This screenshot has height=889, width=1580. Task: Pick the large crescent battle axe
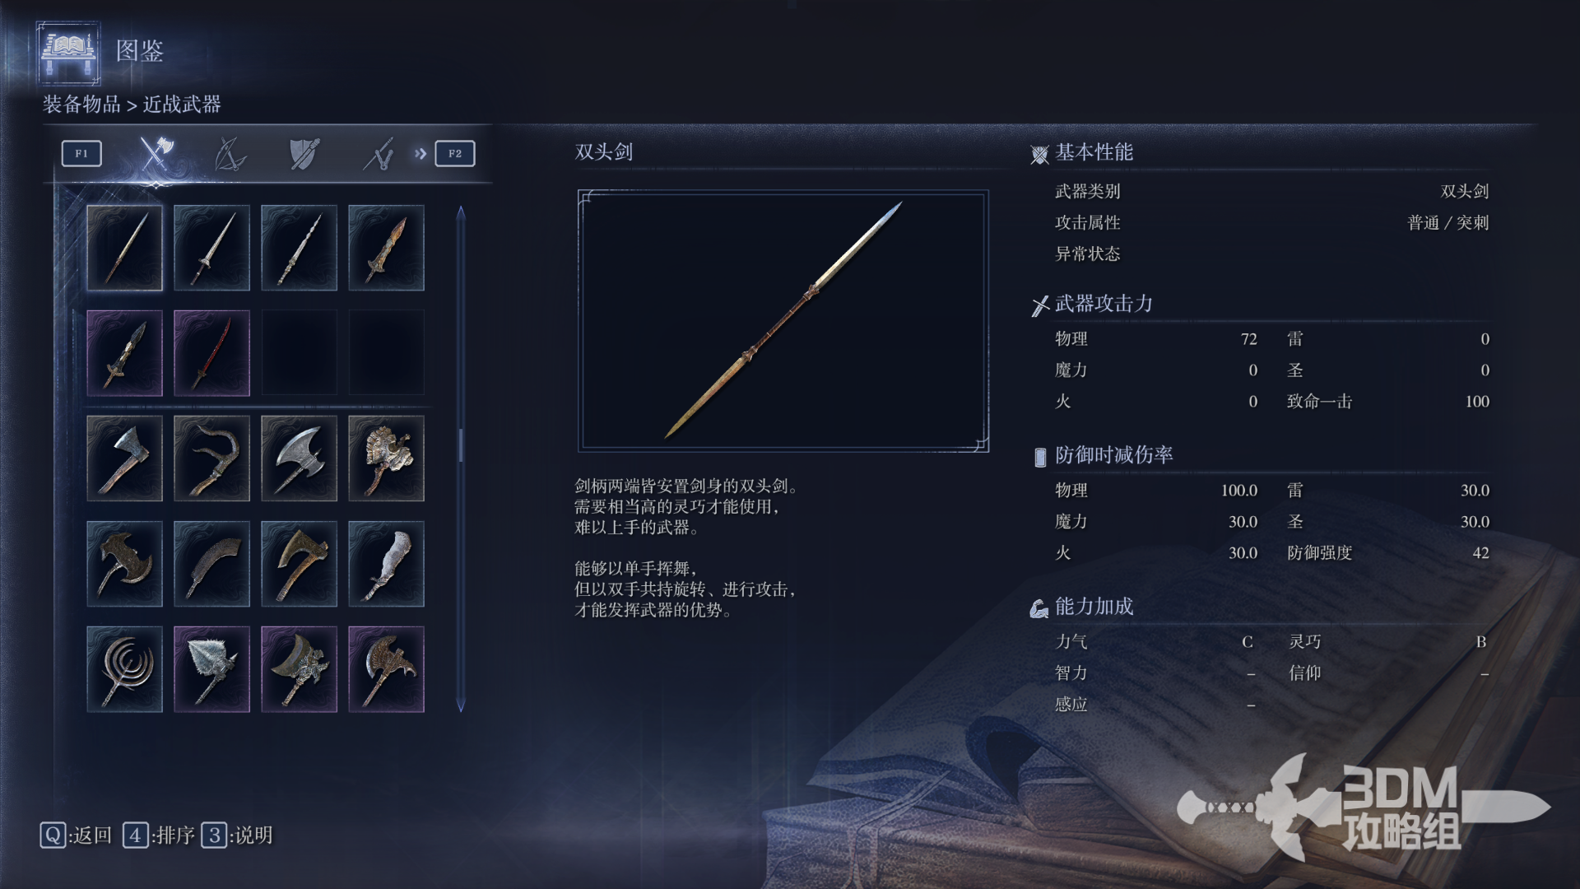coord(299,458)
